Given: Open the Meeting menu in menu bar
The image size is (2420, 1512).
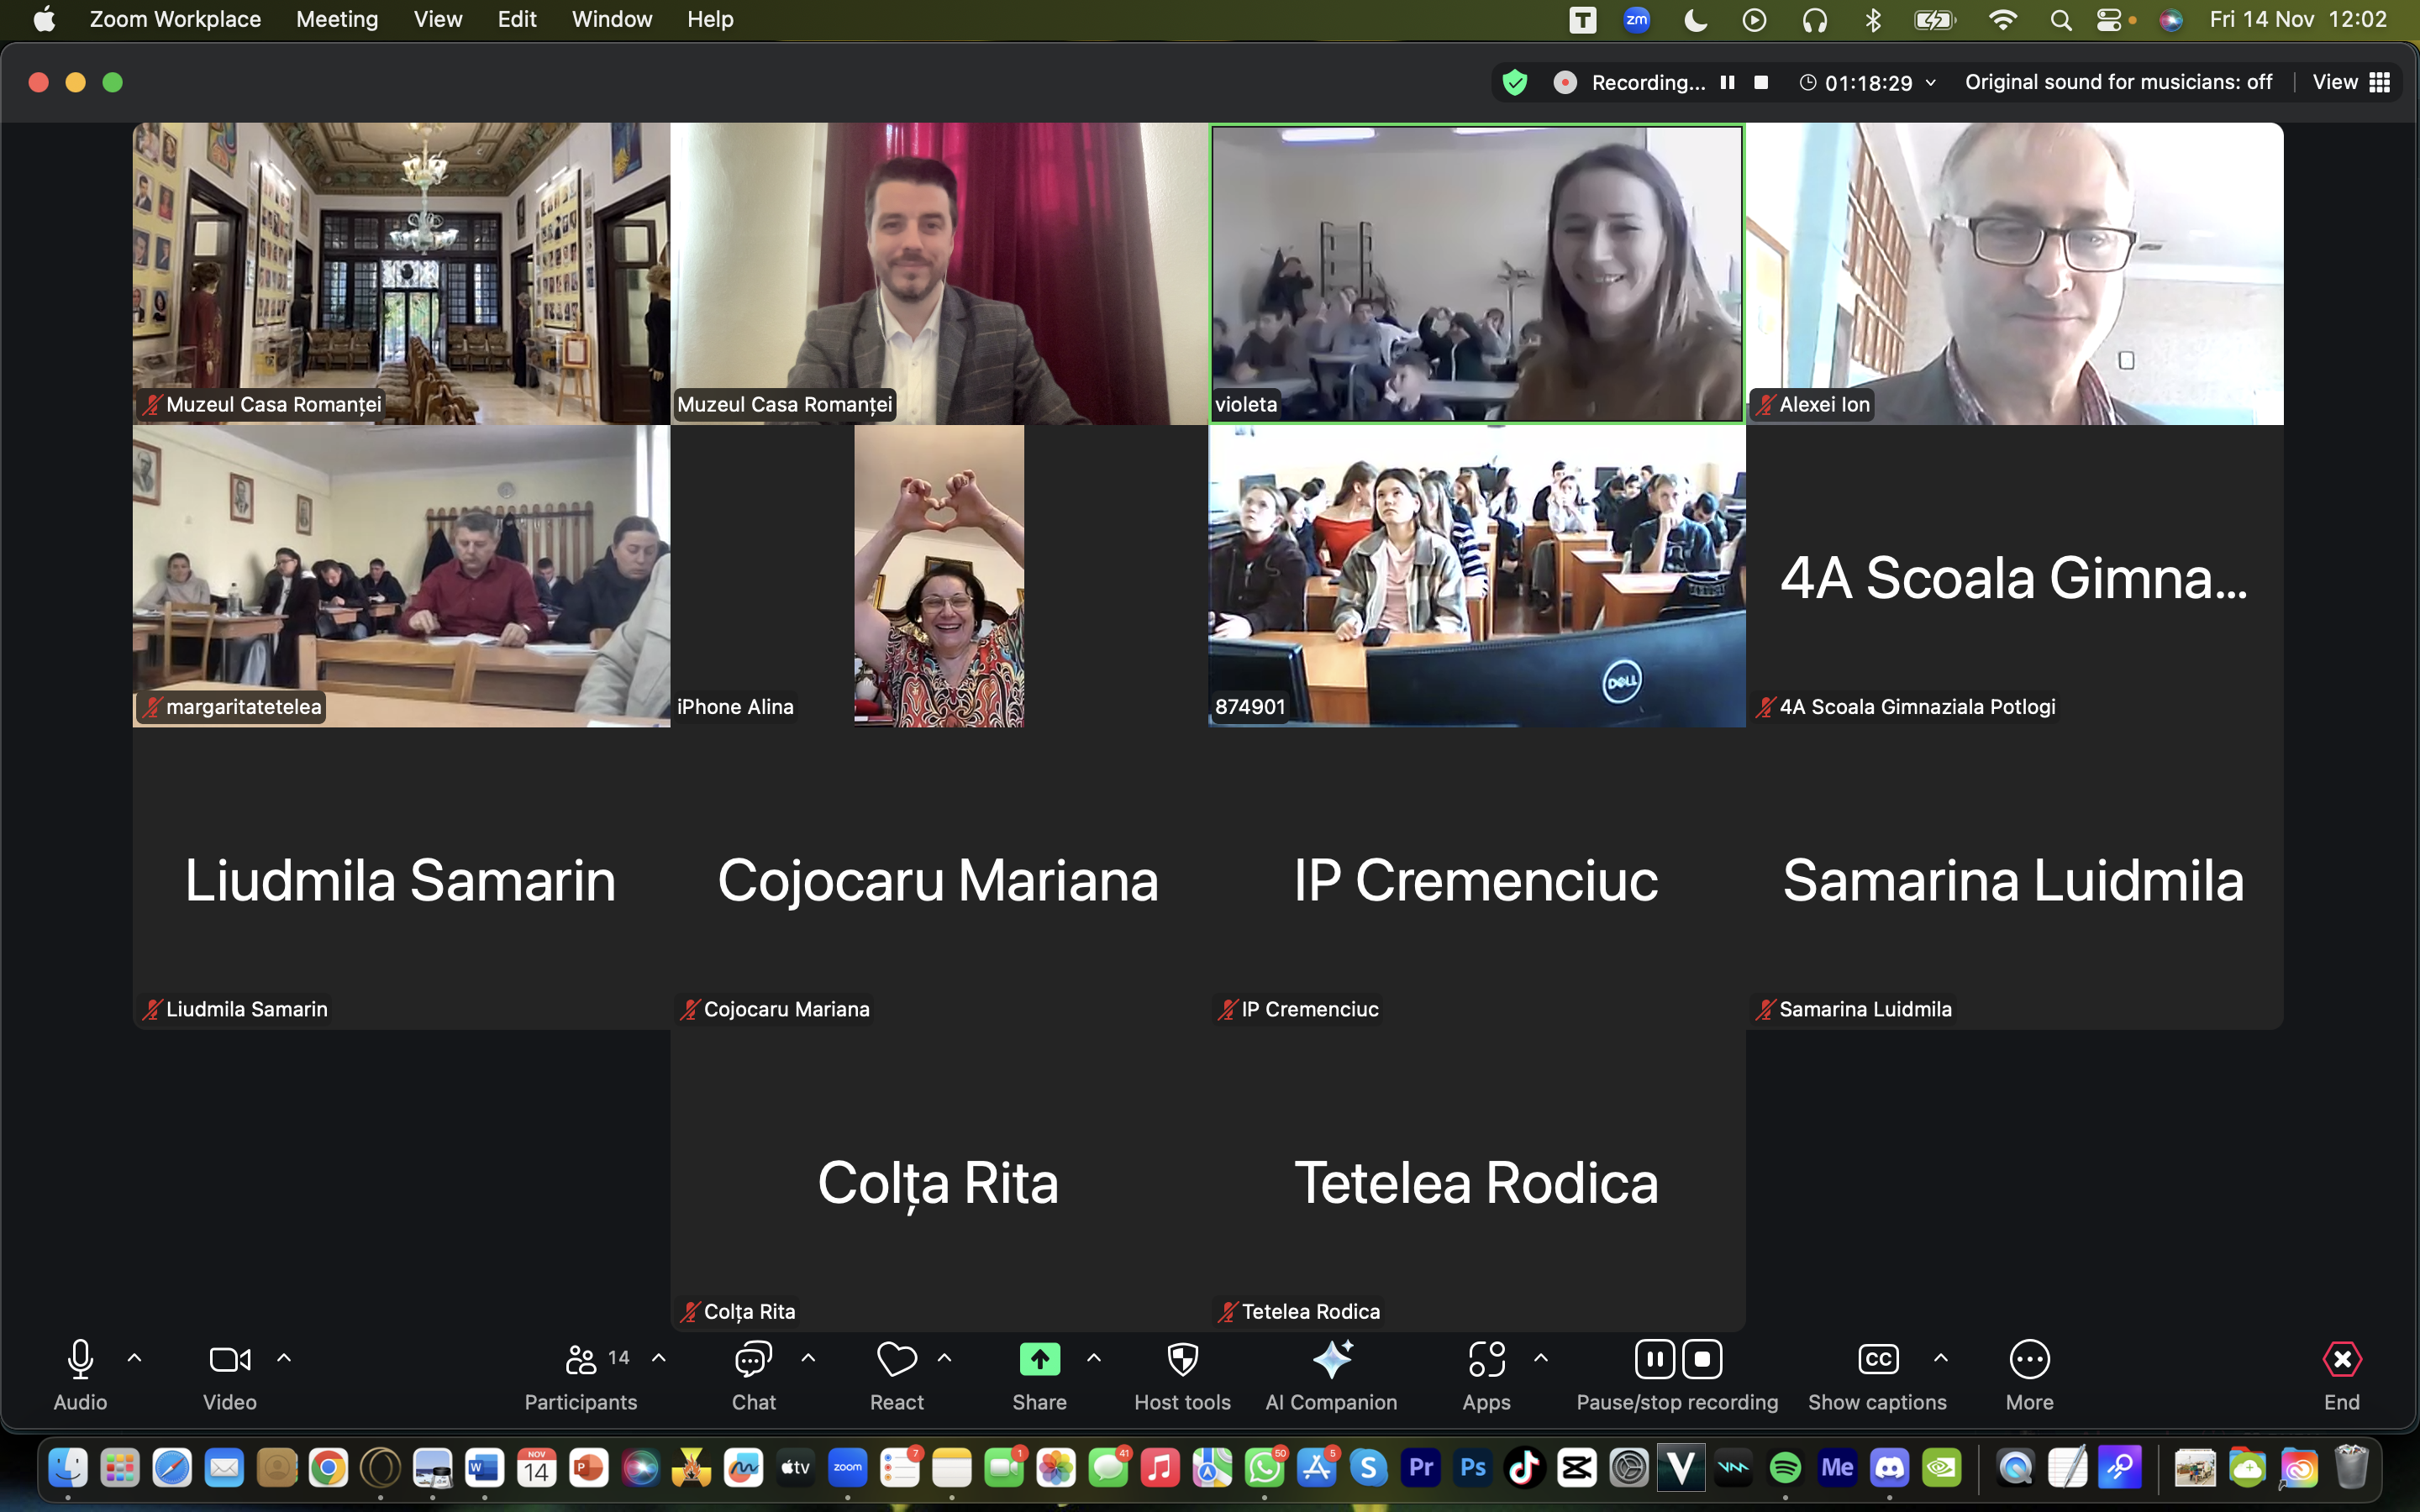Looking at the screenshot, I should [337, 19].
